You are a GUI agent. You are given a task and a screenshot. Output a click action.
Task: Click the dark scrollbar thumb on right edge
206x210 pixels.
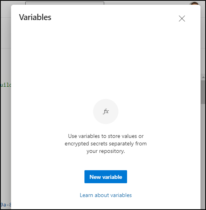click(203, 92)
